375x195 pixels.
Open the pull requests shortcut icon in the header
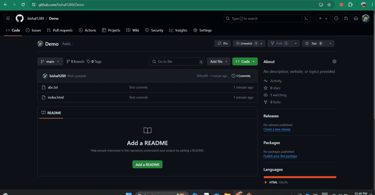(346, 18)
